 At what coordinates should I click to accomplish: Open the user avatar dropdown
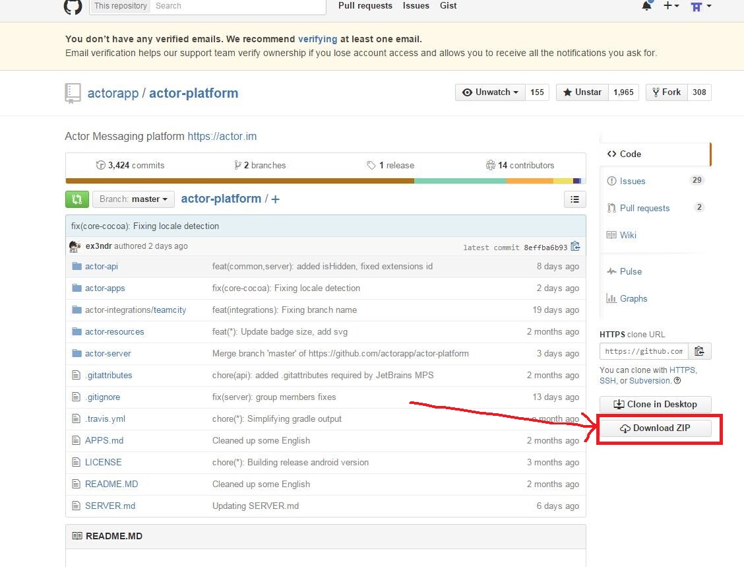(701, 6)
